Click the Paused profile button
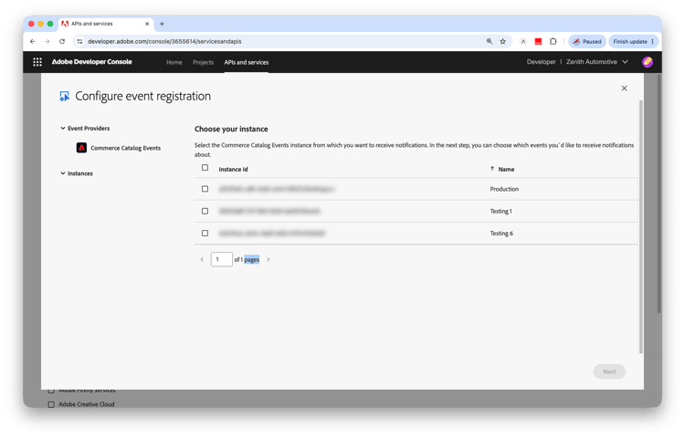Screen dimensions: 685x438 587,41
